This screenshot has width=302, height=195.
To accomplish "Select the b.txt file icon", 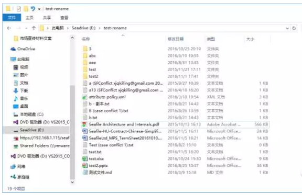I will coord(85,118).
